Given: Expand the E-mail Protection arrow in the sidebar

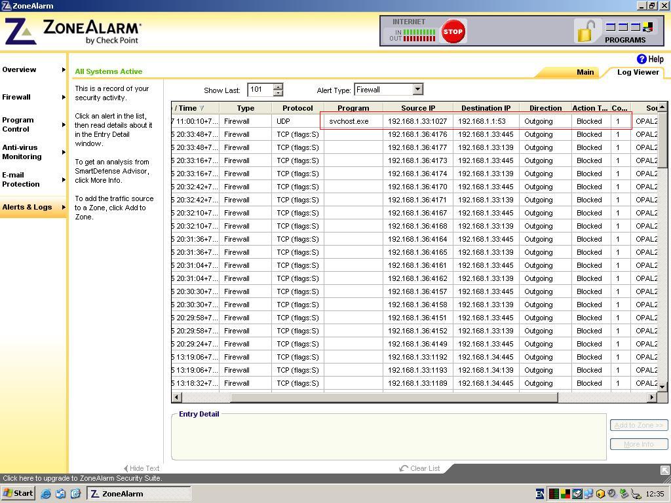Looking at the screenshot, I should [64, 179].
